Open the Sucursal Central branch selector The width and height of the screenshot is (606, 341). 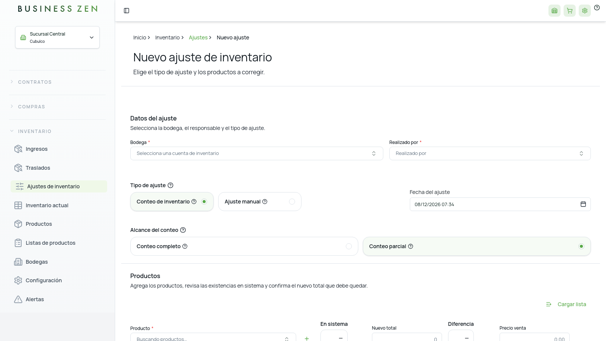[x=57, y=37]
